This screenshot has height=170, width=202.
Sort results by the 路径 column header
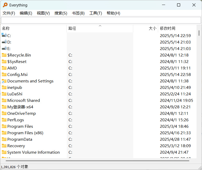point(100,28)
